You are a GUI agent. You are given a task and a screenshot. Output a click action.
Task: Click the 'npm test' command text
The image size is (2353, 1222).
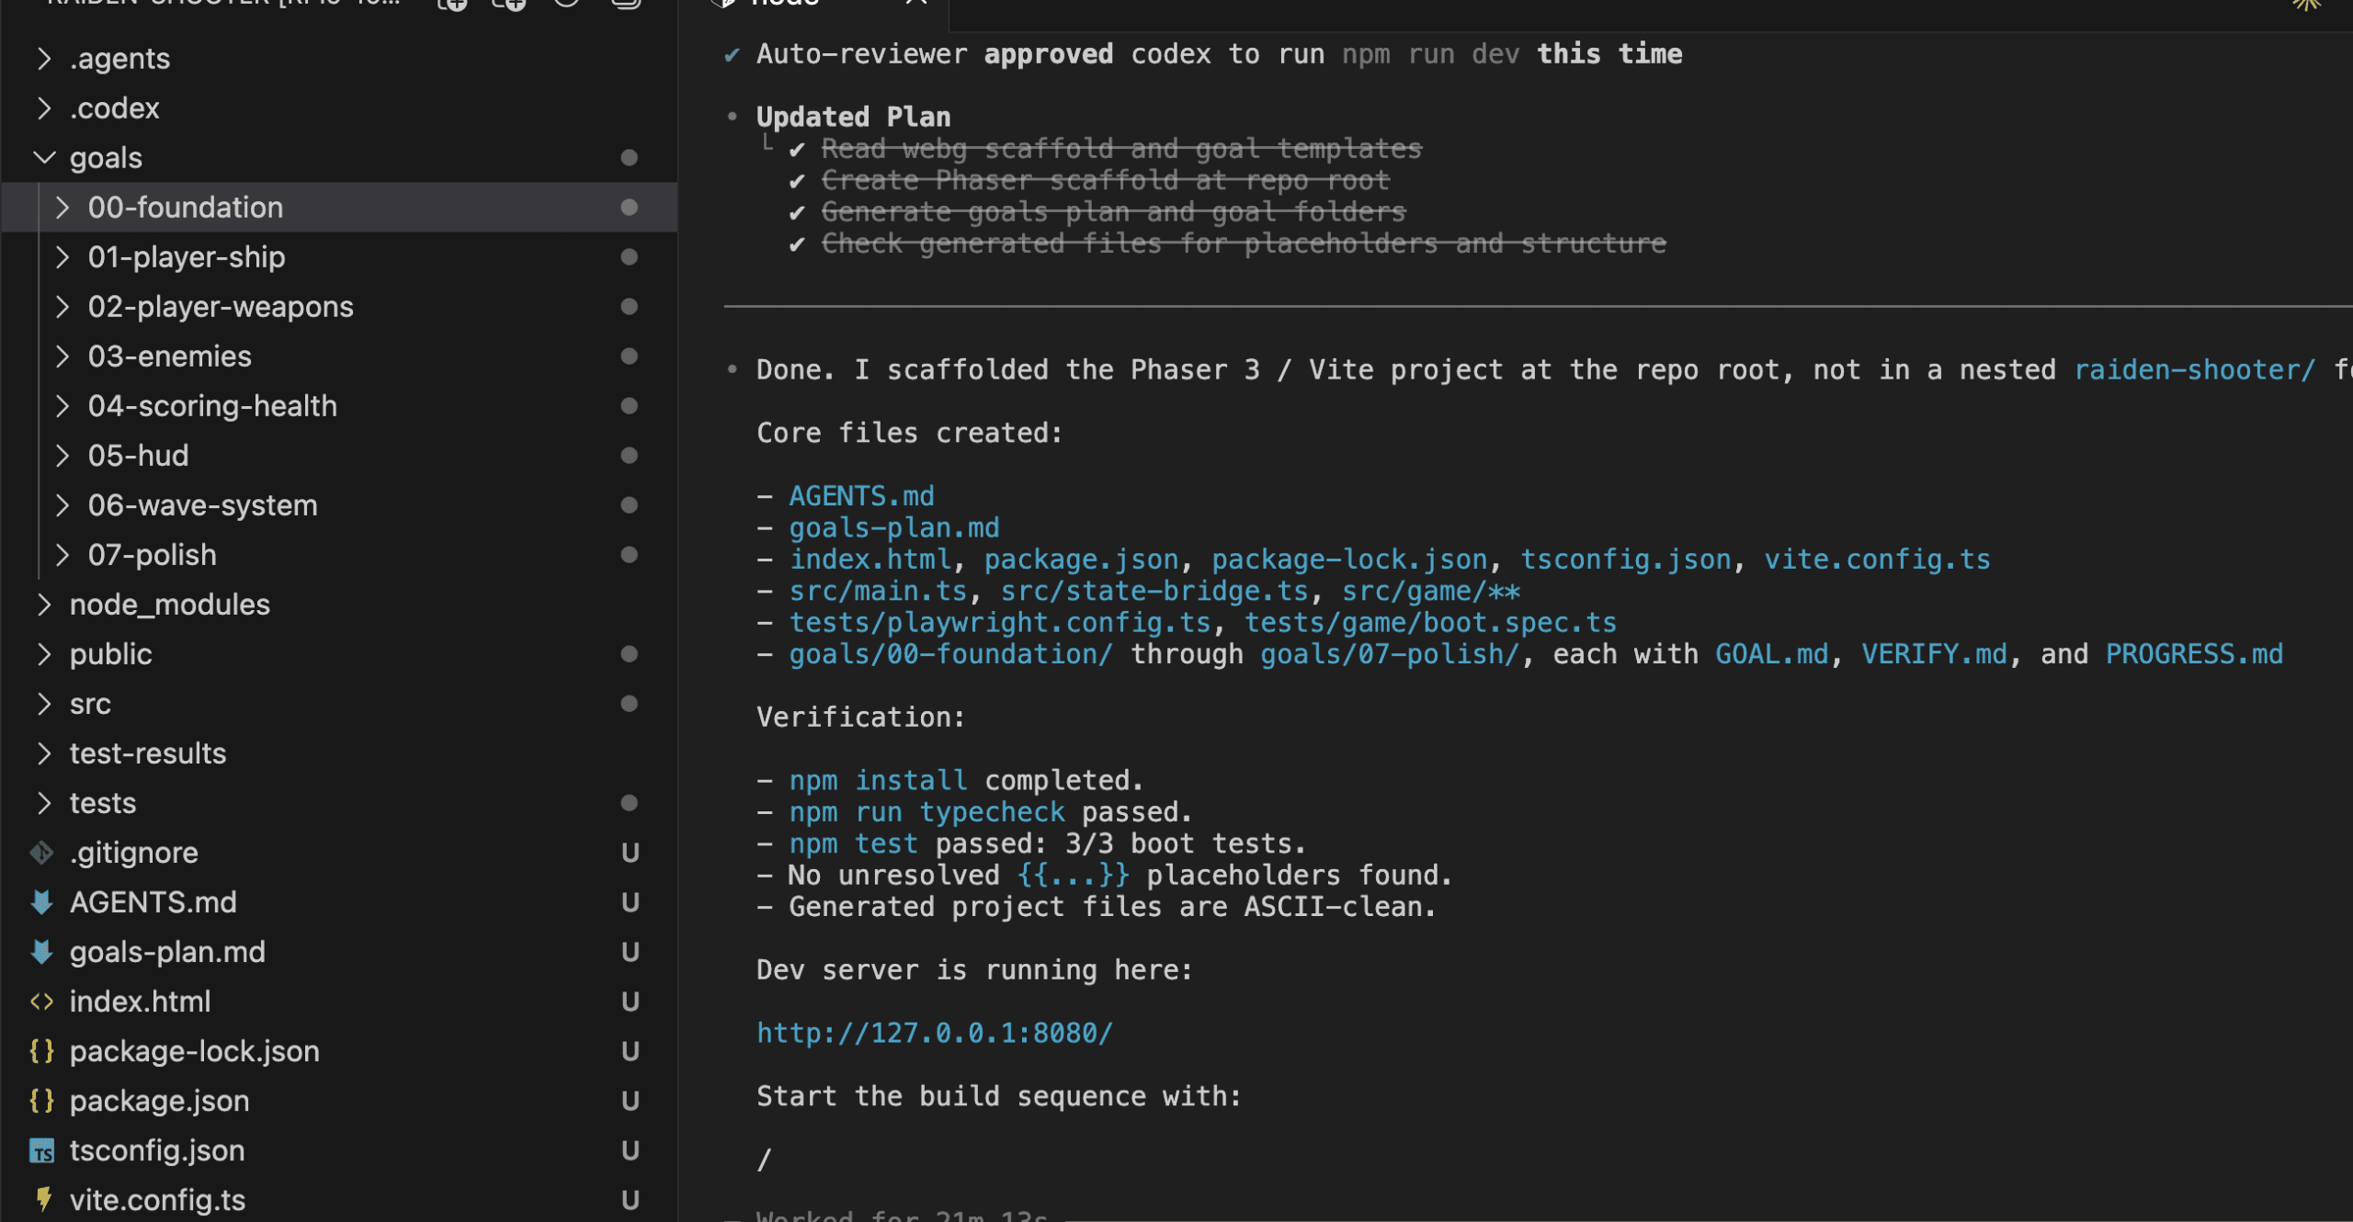pyautogui.click(x=853, y=844)
